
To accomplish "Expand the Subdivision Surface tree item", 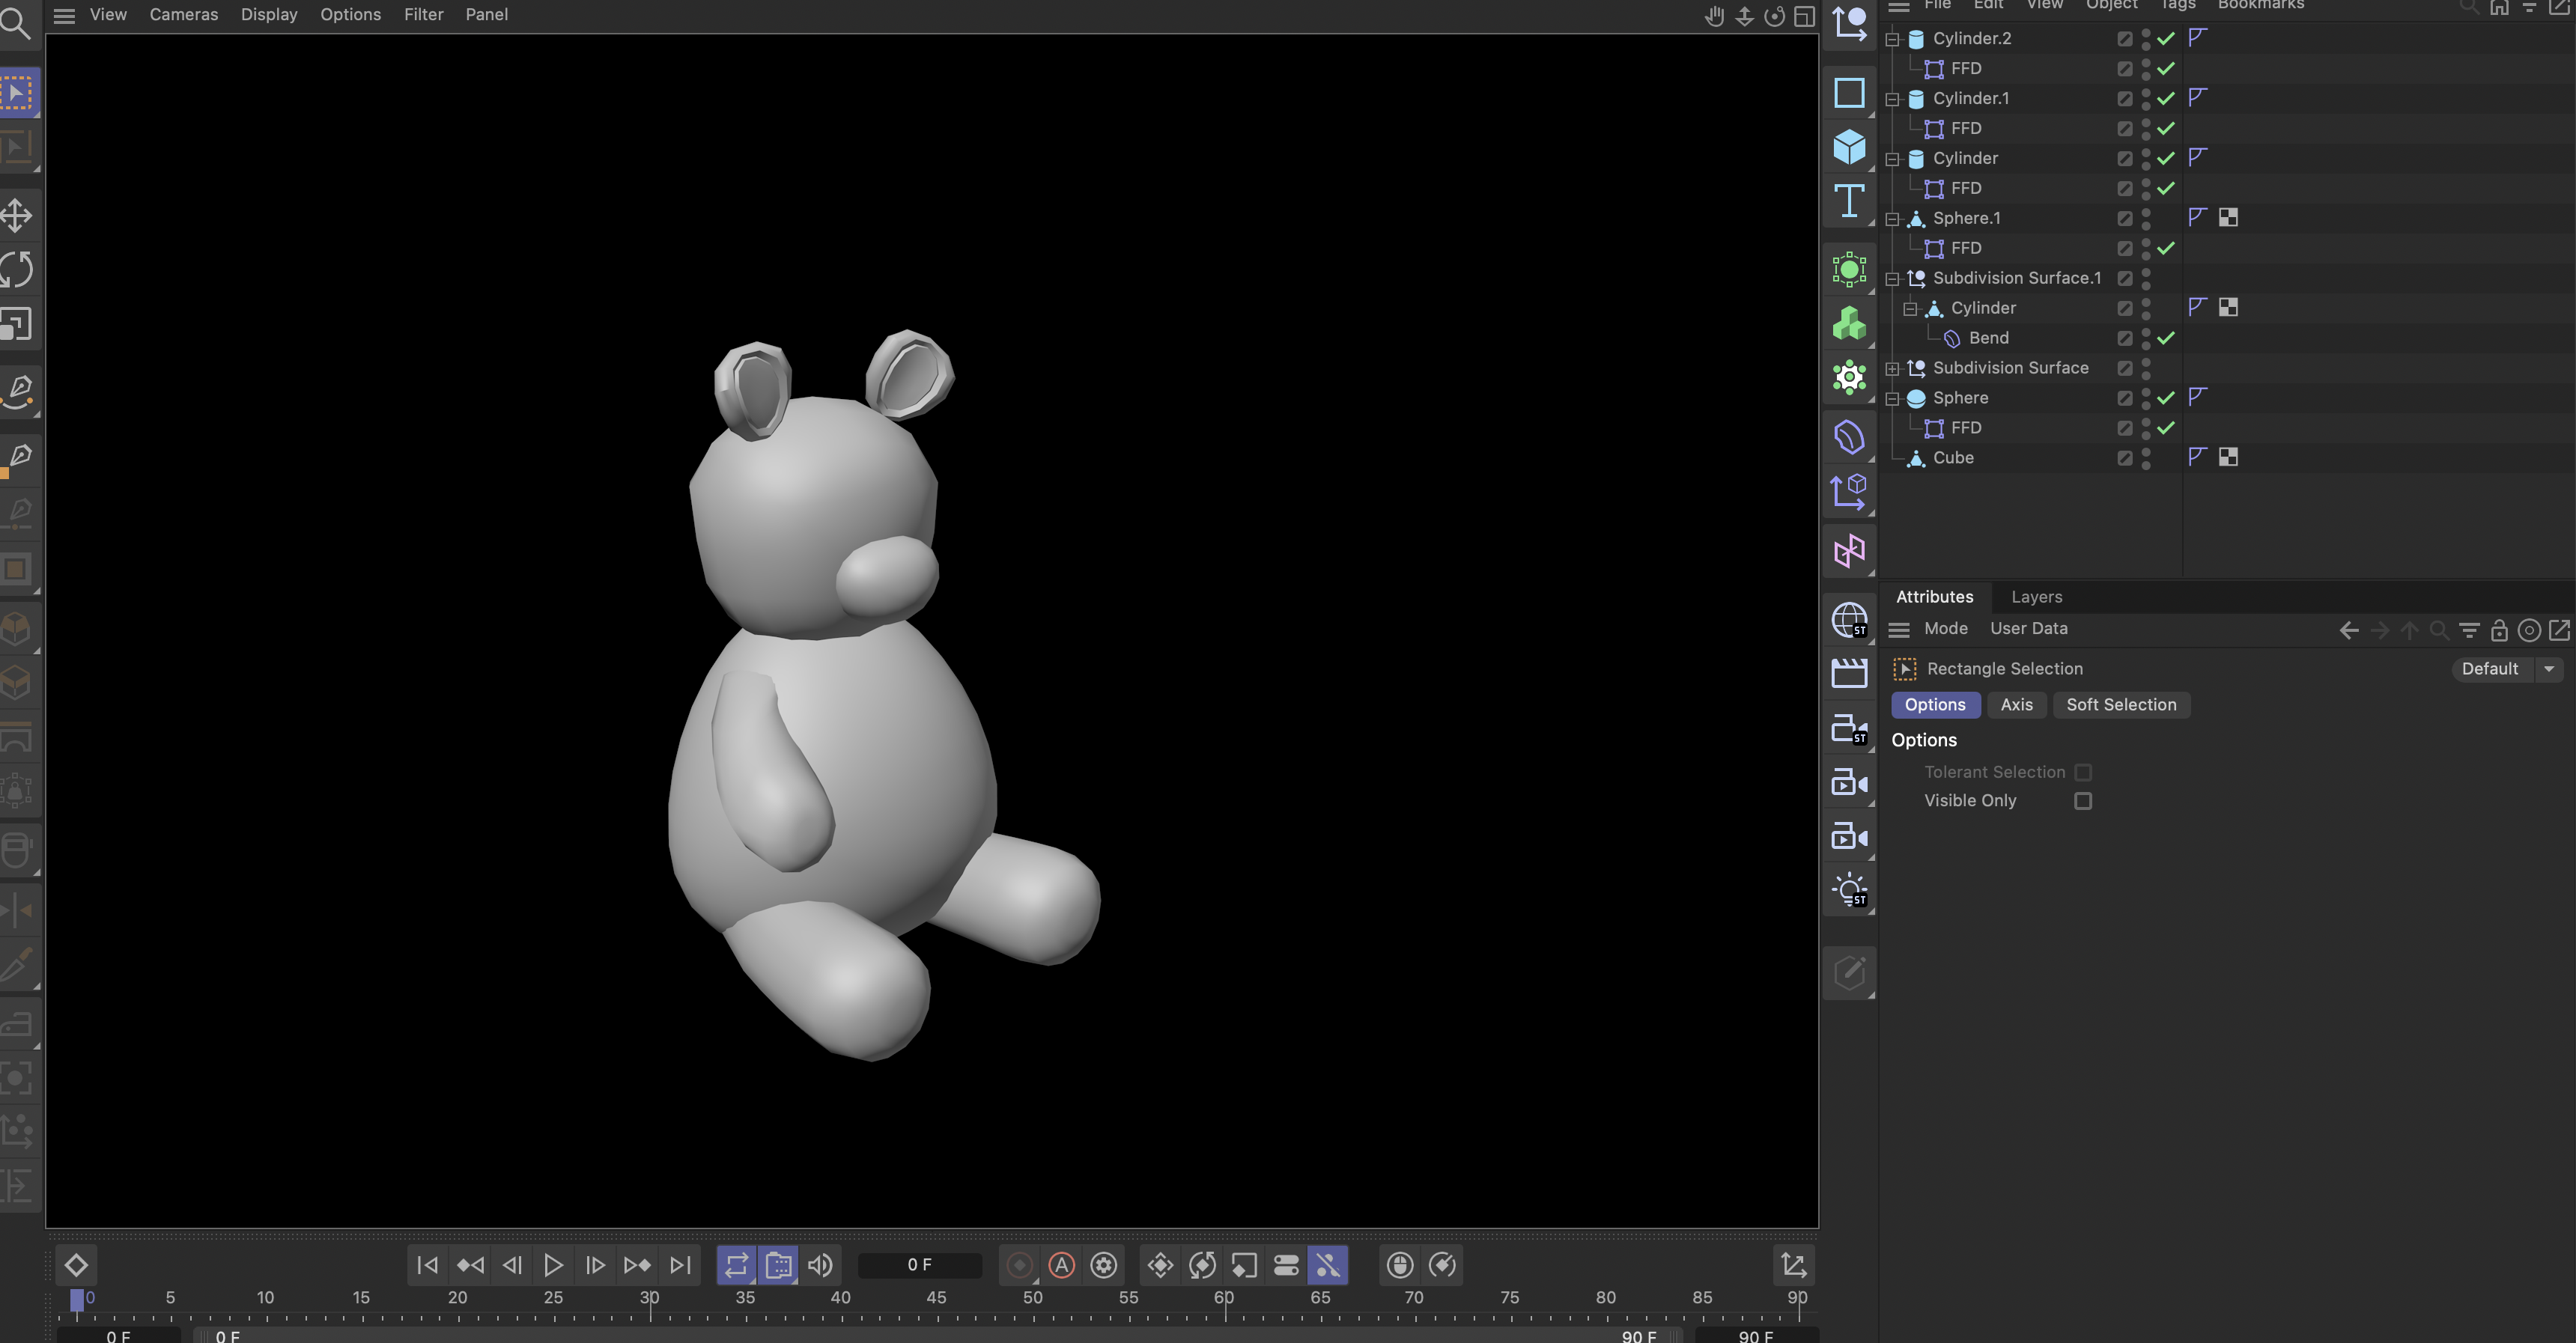I will [1891, 368].
